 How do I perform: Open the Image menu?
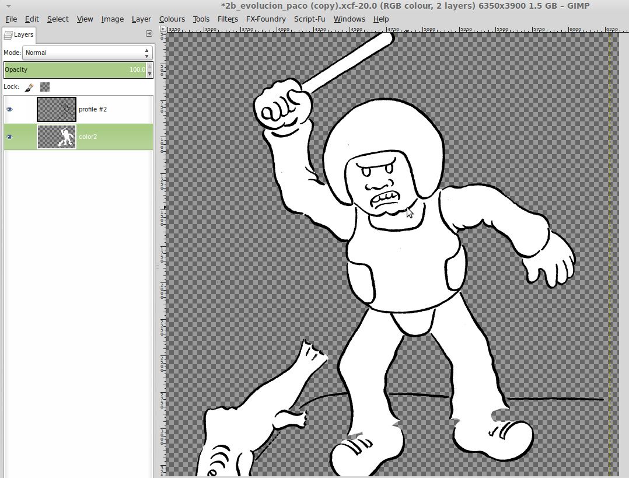[112, 19]
